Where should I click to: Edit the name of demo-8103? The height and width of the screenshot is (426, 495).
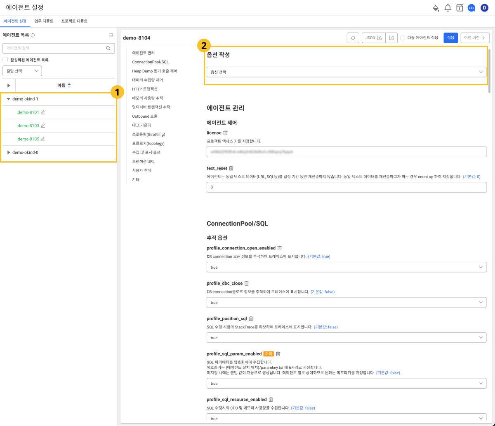coord(43,126)
